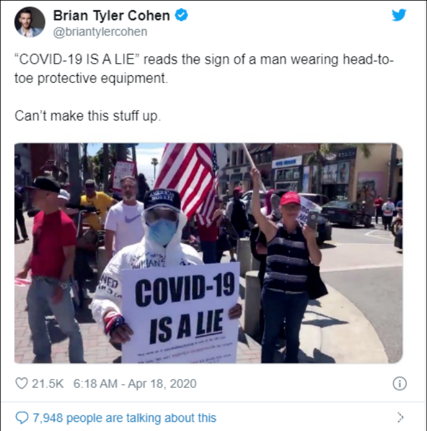Click the reply speech bubble icon

(x=22, y=417)
